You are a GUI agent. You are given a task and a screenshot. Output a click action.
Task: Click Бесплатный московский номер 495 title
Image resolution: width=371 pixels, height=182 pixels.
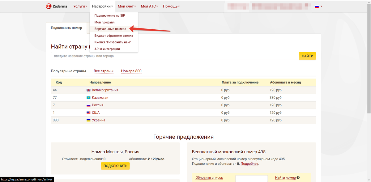click(x=229, y=152)
